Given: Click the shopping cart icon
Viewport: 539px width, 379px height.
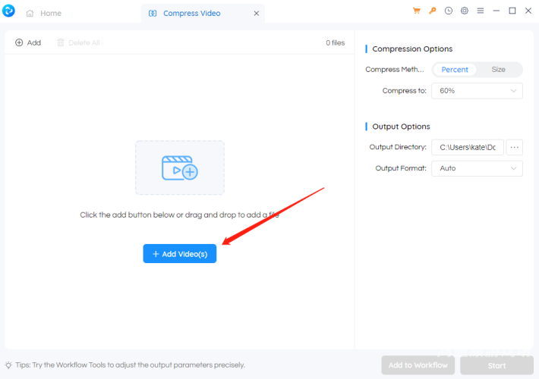Looking at the screenshot, I should tap(416, 11).
